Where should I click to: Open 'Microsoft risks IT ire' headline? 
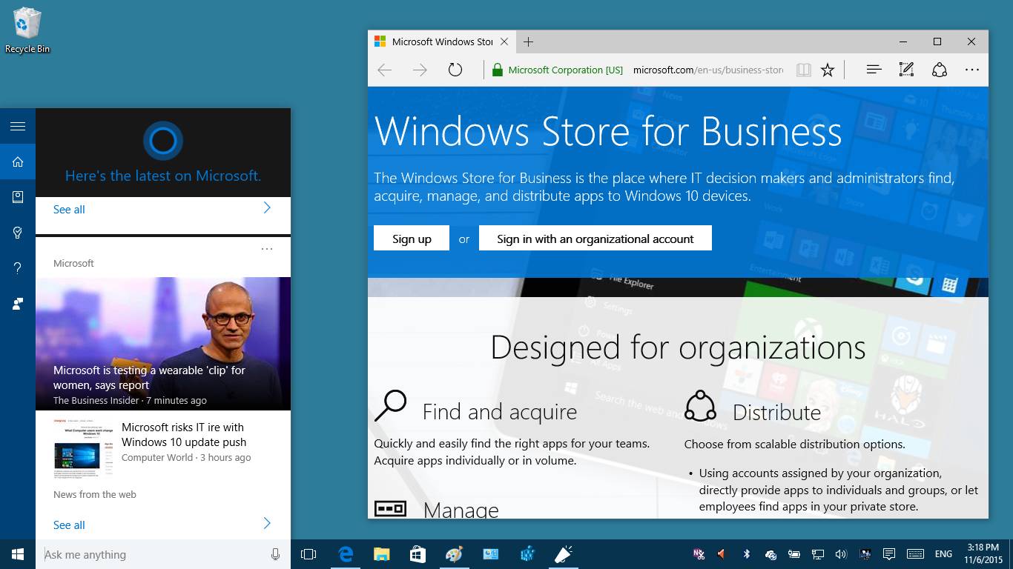[x=184, y=434]
